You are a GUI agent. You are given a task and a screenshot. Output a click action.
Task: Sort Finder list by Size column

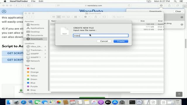click(x=143, y=21)
